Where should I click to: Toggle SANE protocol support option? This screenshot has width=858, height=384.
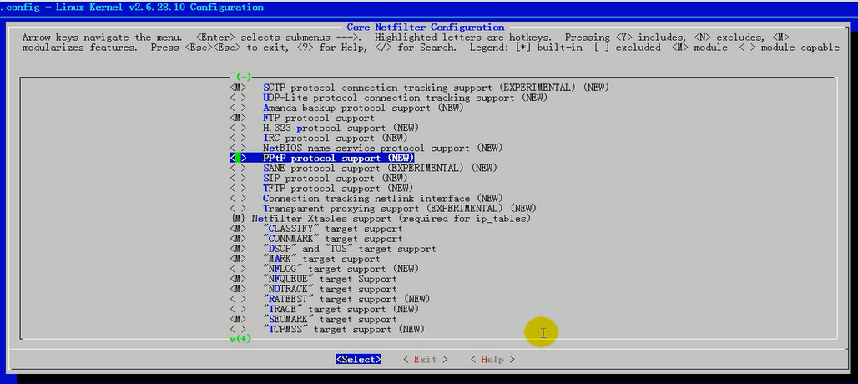coord(363,168)
